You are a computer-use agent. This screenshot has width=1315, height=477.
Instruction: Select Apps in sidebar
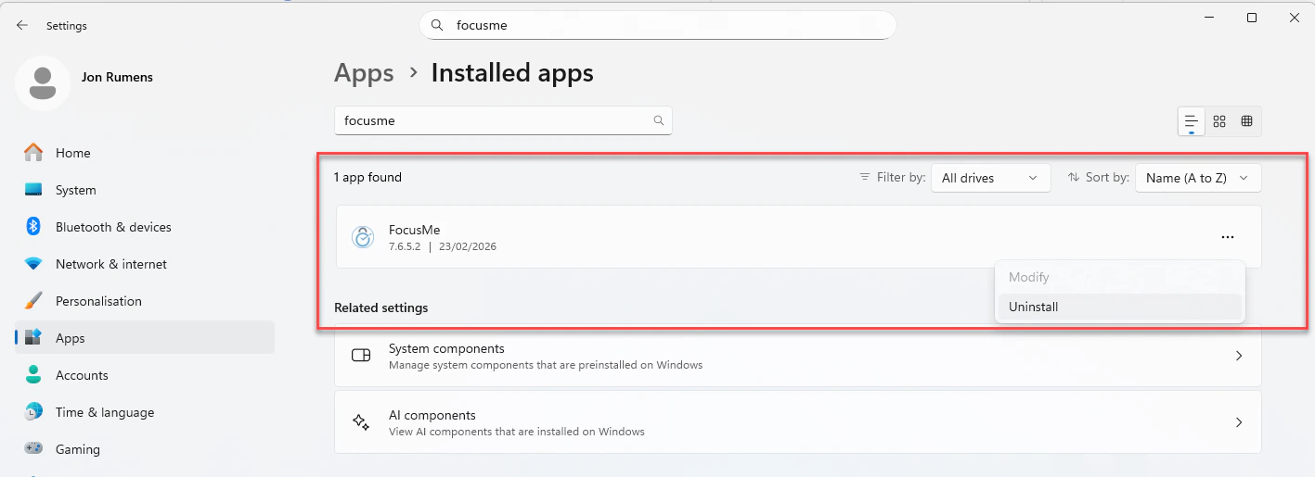(x=145, y=338)
